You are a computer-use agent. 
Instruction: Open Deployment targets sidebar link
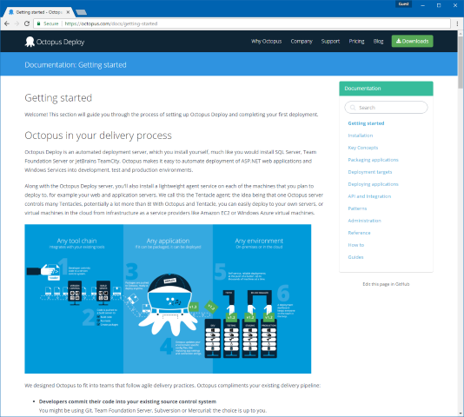(x=370, y=172)
